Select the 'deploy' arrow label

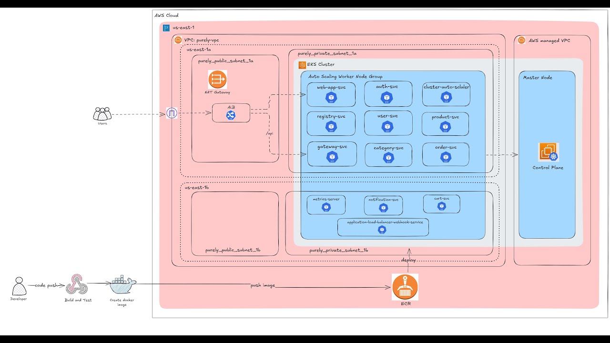(408, 261)
